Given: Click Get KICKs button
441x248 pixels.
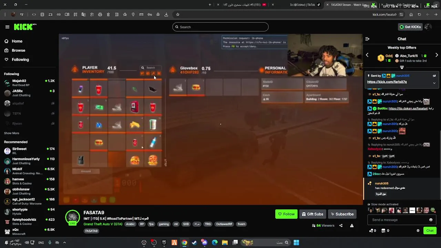Looking at the screenshot, I should click(x=410, y=27).
